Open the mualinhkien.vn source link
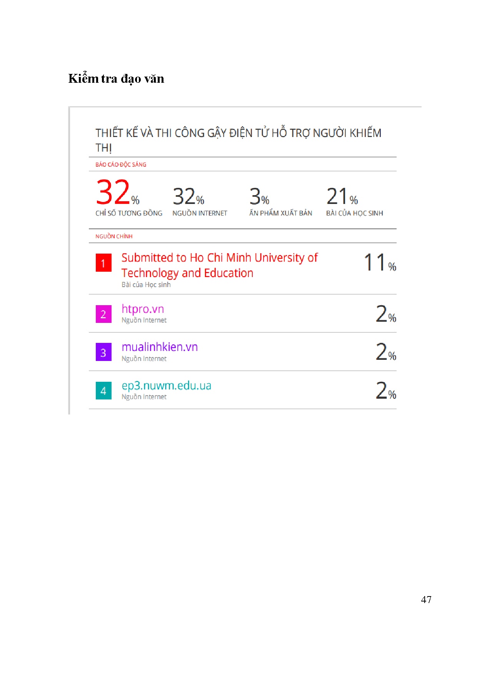The image size is (477, 675). click(x=160, y=347)
